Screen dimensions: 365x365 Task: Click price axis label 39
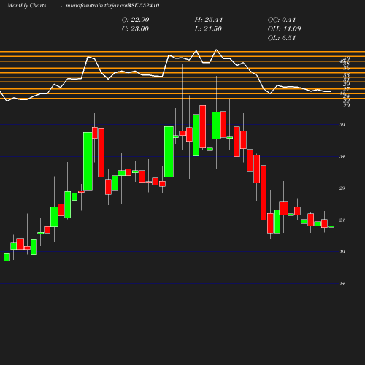click(342, 125)
